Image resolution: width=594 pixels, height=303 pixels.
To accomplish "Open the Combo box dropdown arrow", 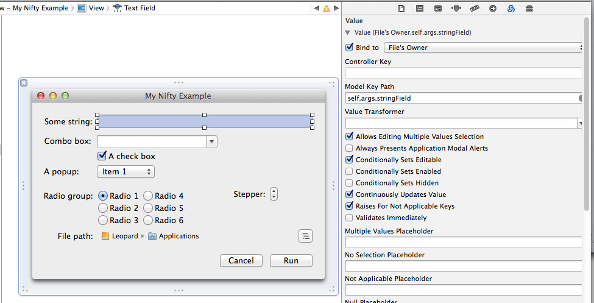I will [212, 142].
